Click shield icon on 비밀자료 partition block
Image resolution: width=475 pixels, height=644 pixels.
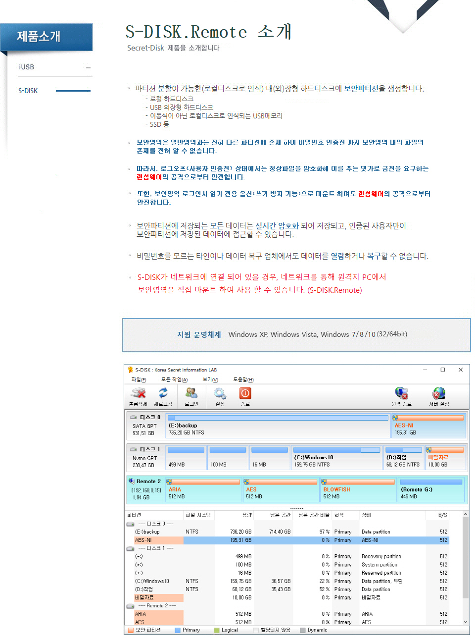click(x=429, y=450)
